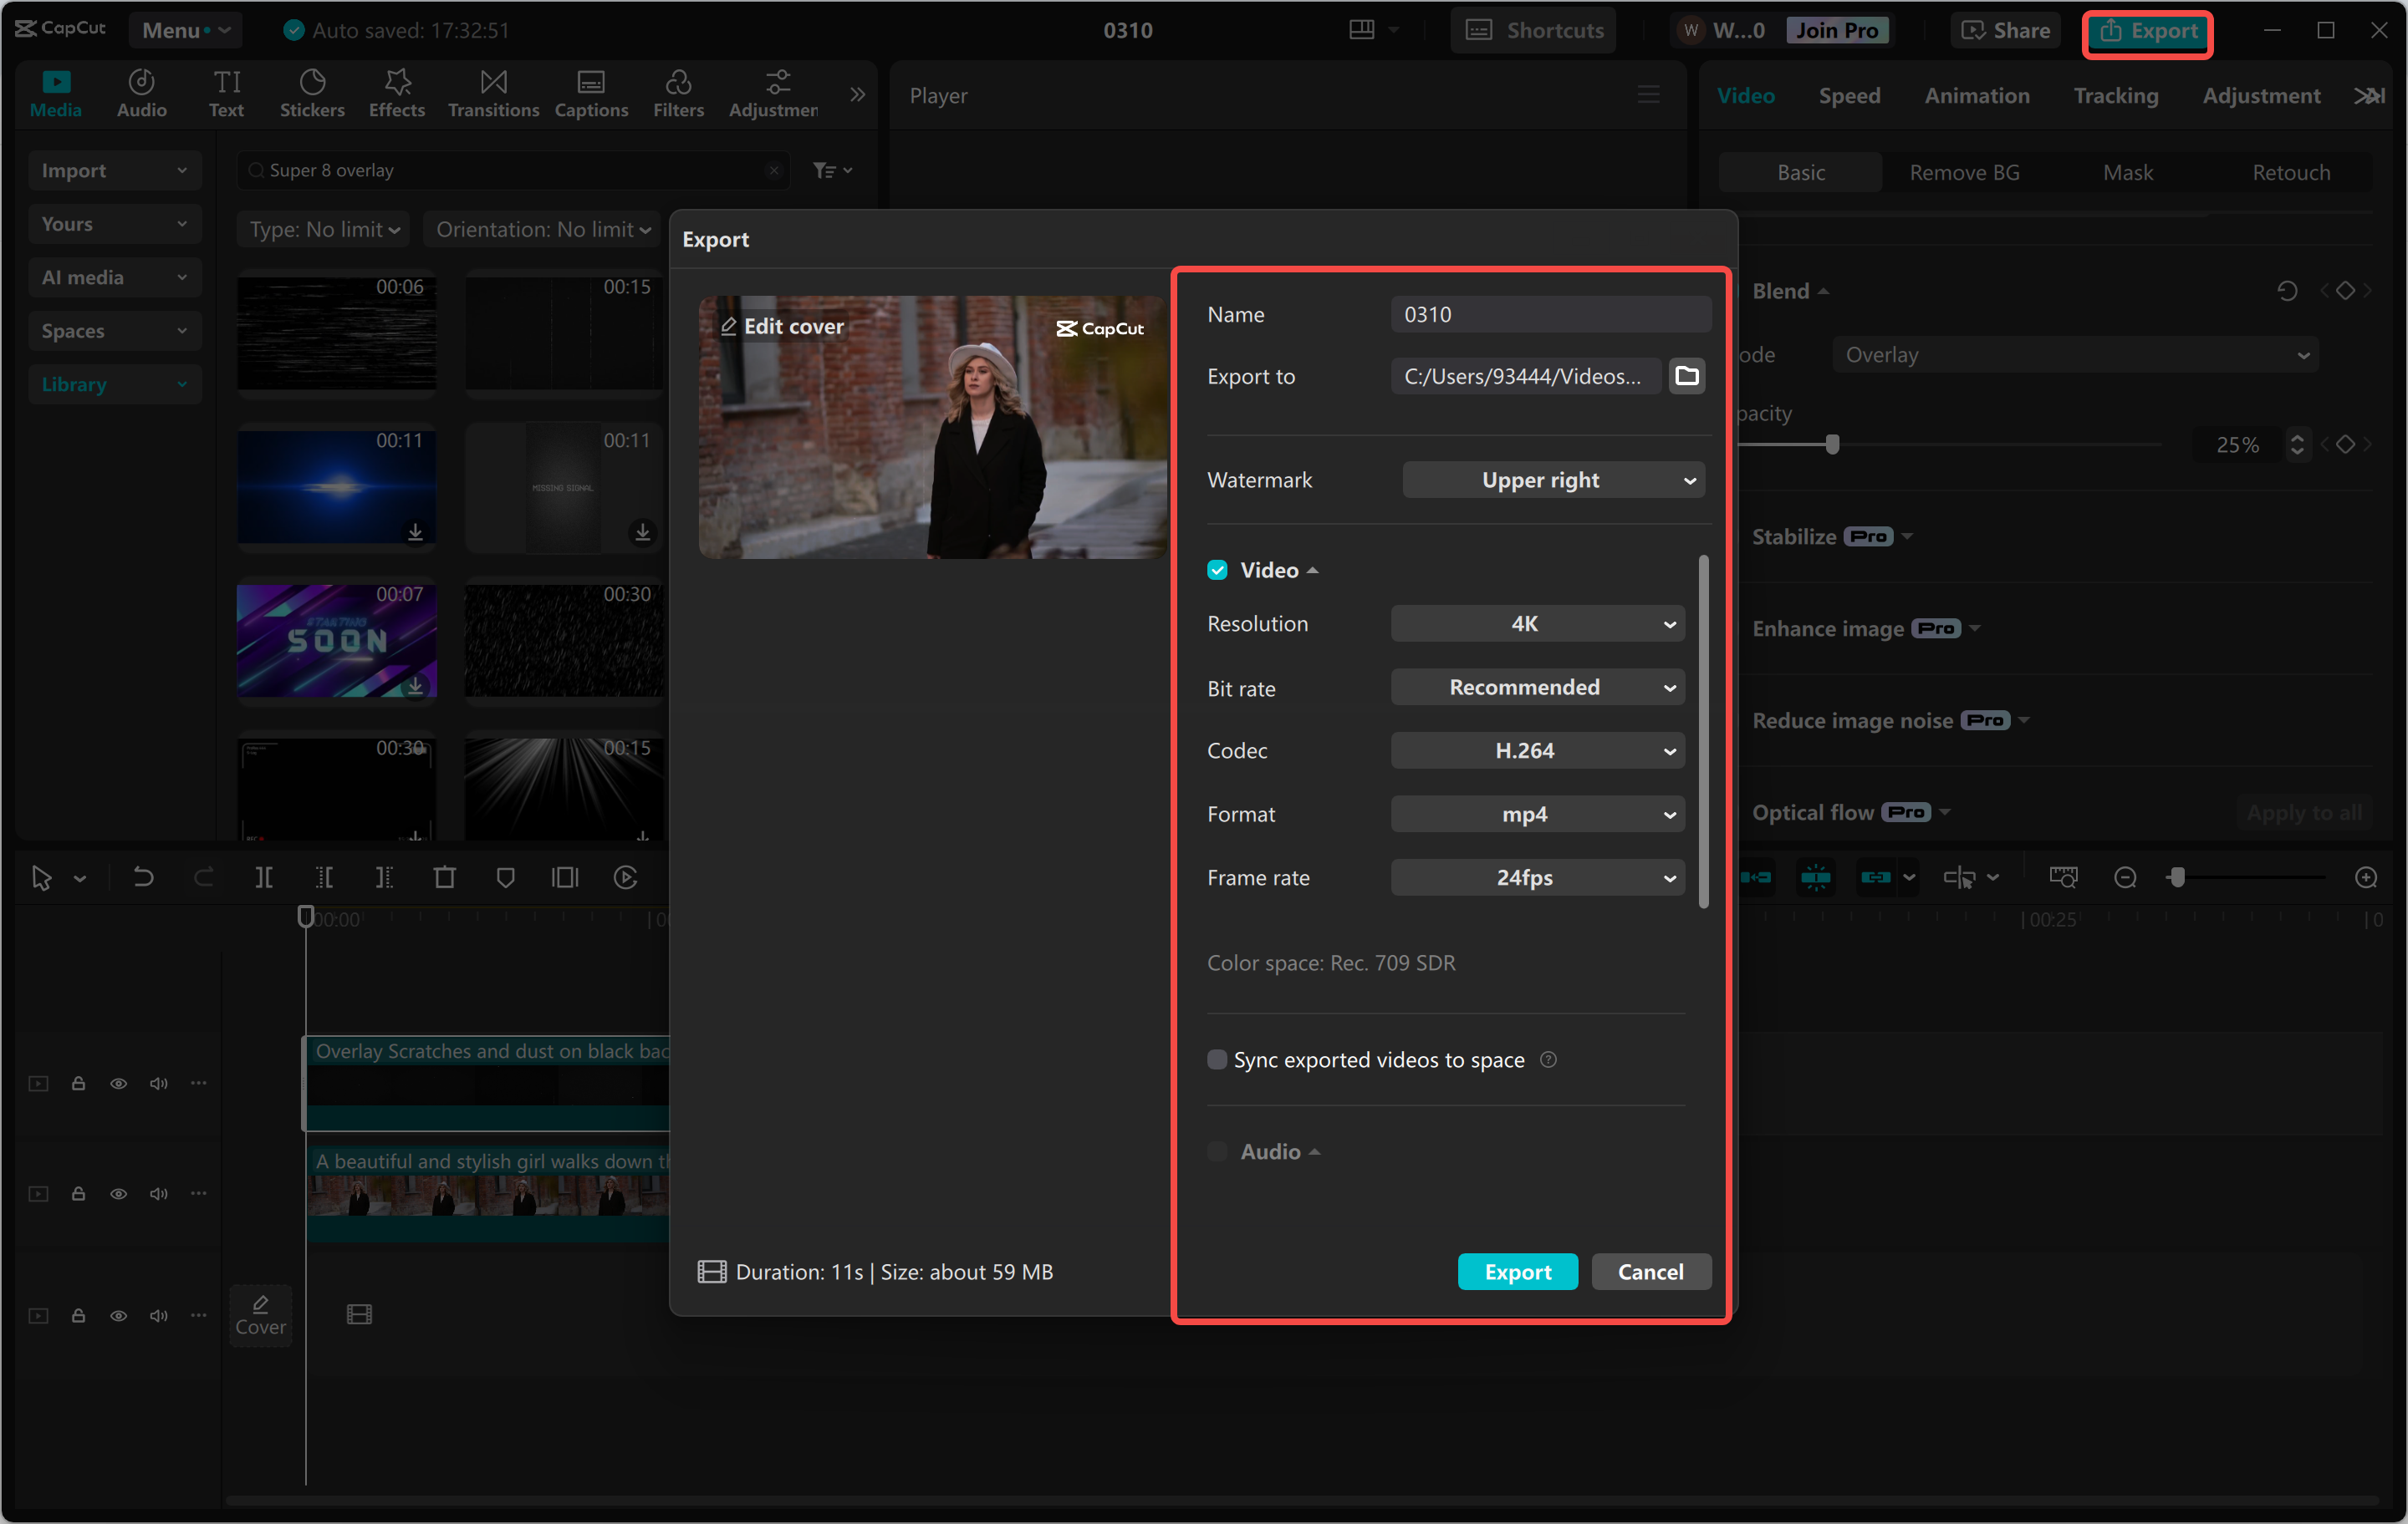Viewport: 2408px width, 1524px height.
Task: Click the delete trash icon in timeline toolbar
Action: pos(445,877)
